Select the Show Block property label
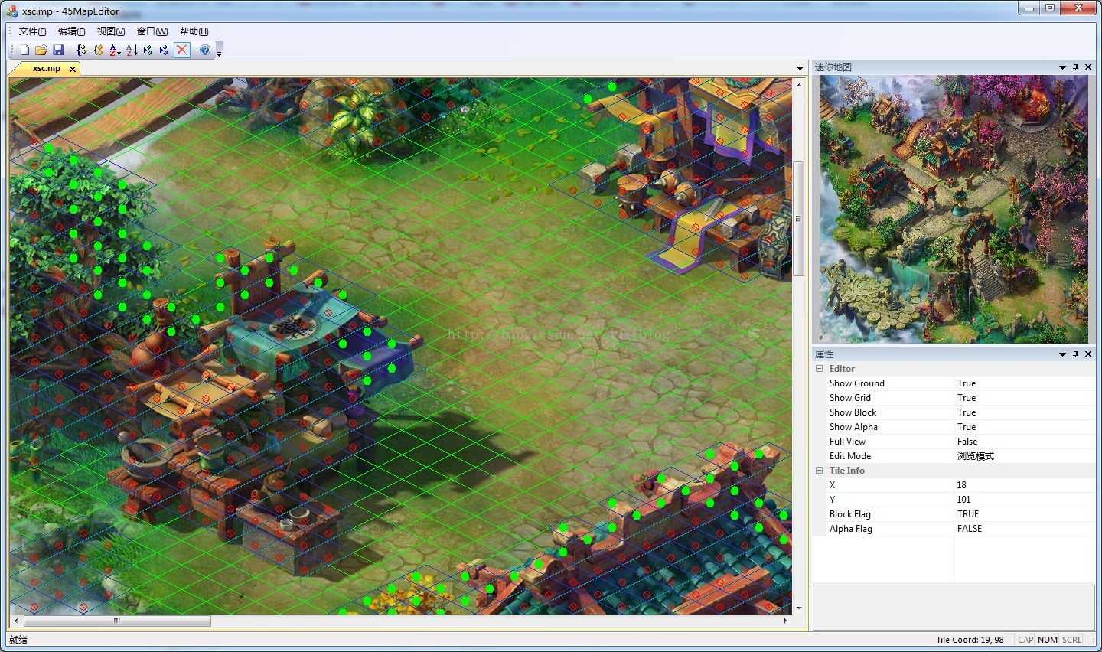Screen dimensions: 1102x652 [x=853, y=412]
